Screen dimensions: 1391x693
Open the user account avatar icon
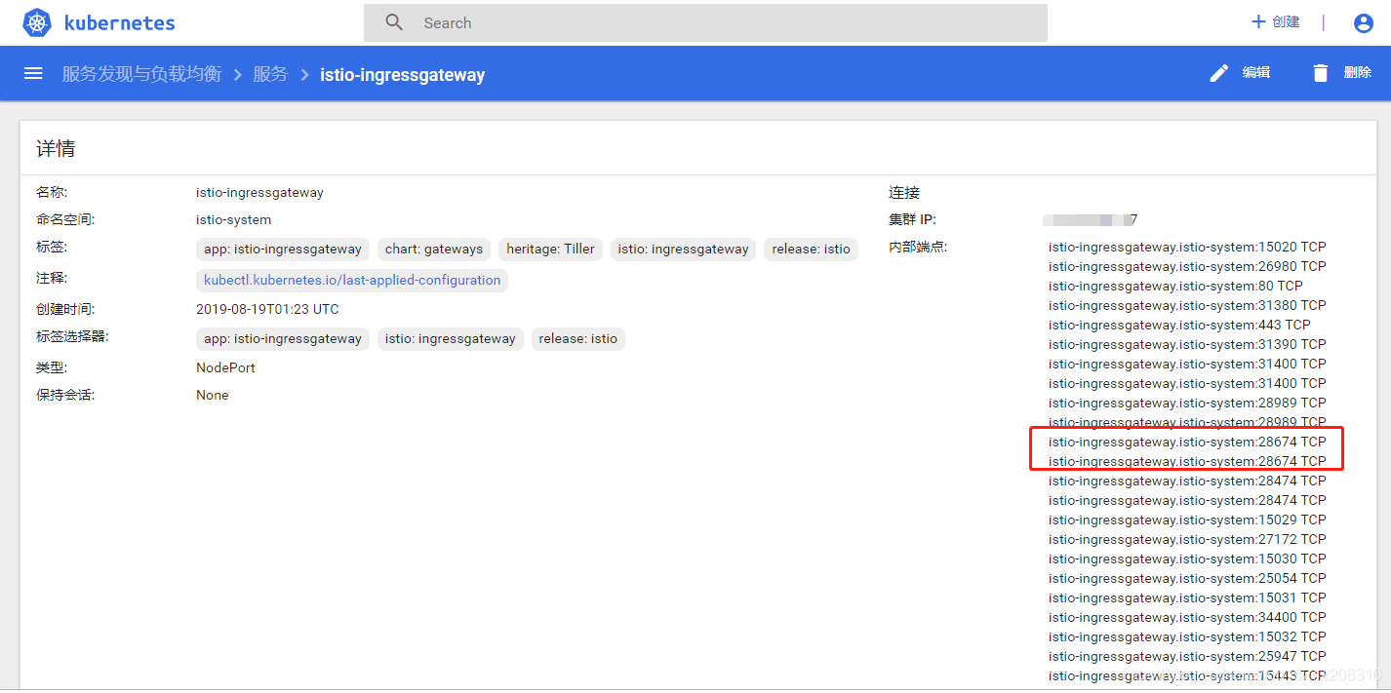pos(1364,23)
